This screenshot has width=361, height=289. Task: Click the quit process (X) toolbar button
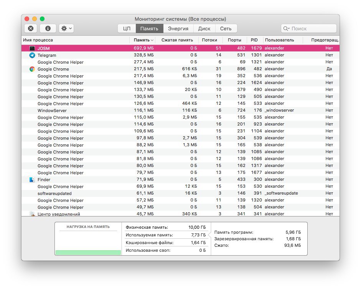click(31, 28)
